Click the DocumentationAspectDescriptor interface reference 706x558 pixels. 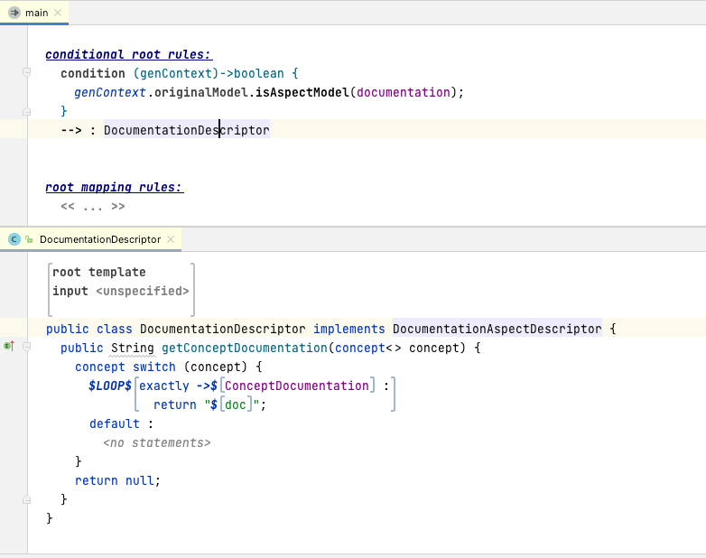497,329
